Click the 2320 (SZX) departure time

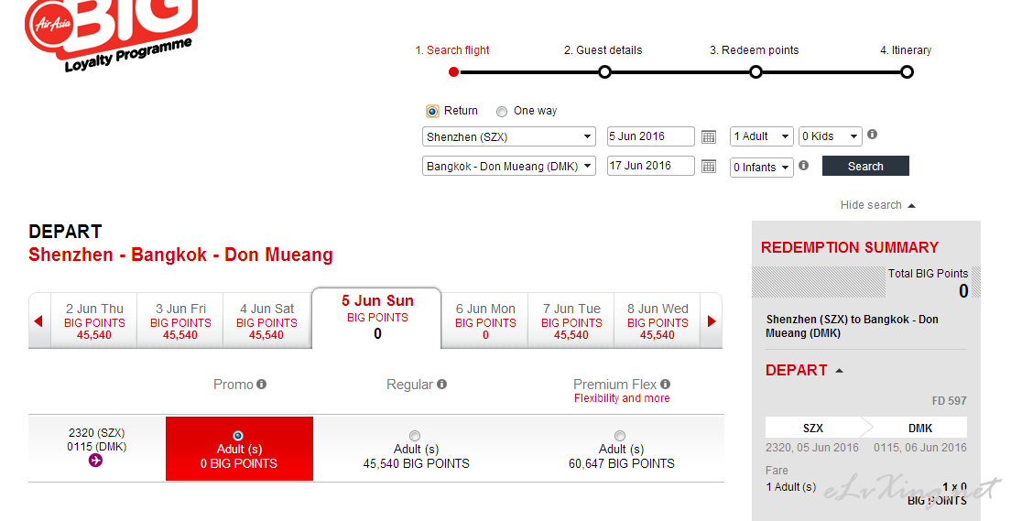coord(97,433)
